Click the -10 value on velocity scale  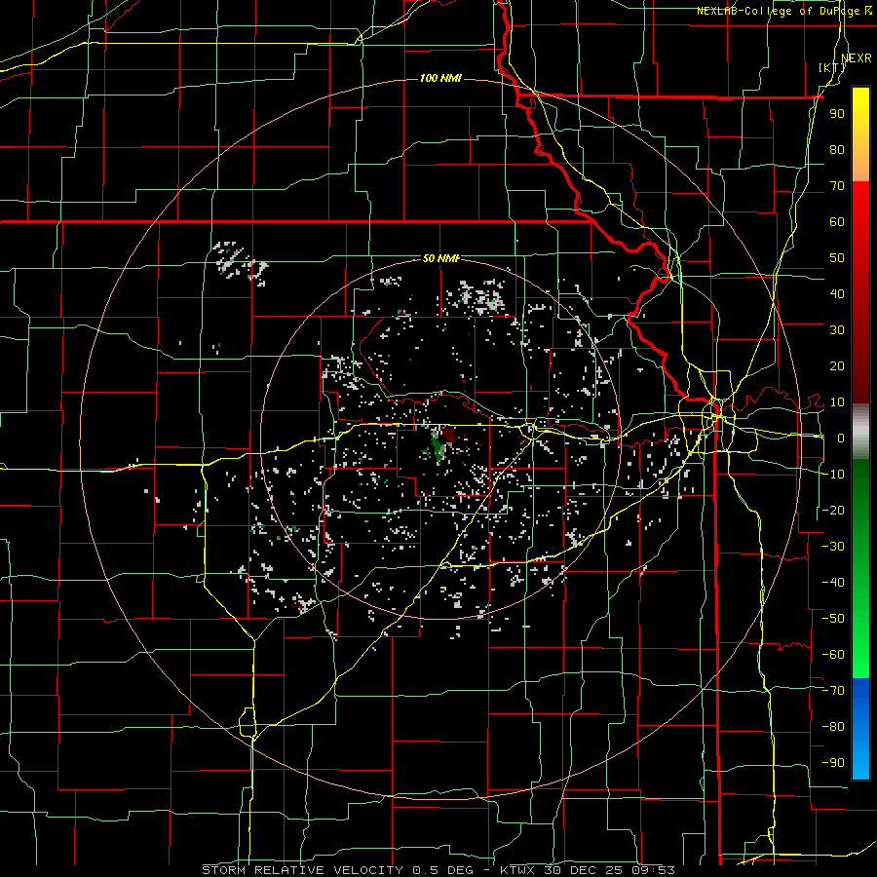point(833,475)
